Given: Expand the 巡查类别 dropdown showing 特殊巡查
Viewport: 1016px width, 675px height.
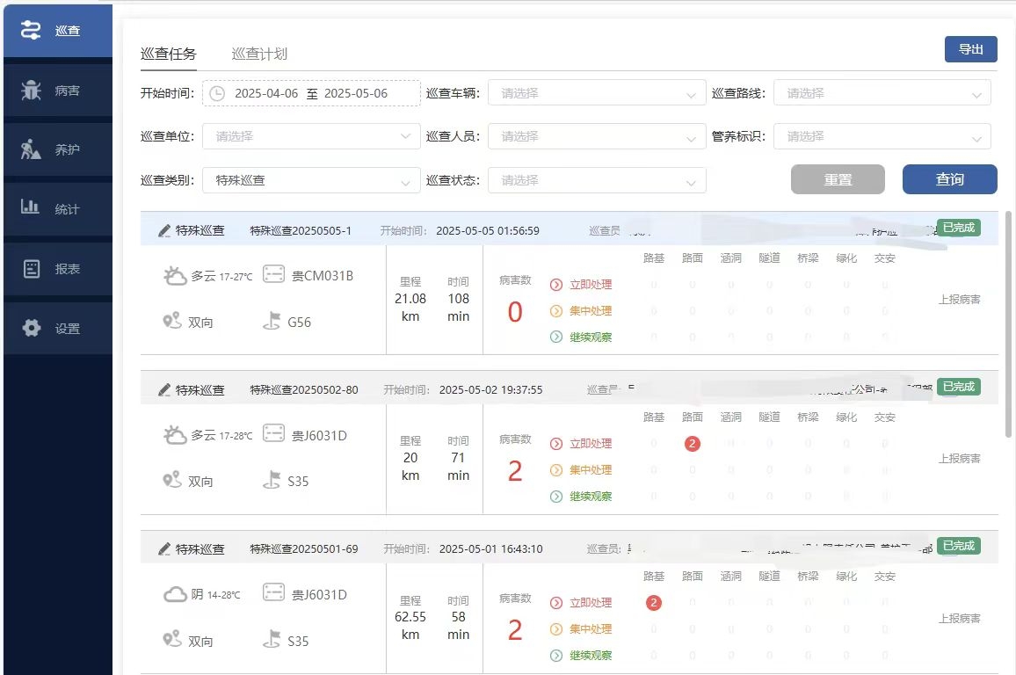Looking at the screenshot, I should [311, 180].
